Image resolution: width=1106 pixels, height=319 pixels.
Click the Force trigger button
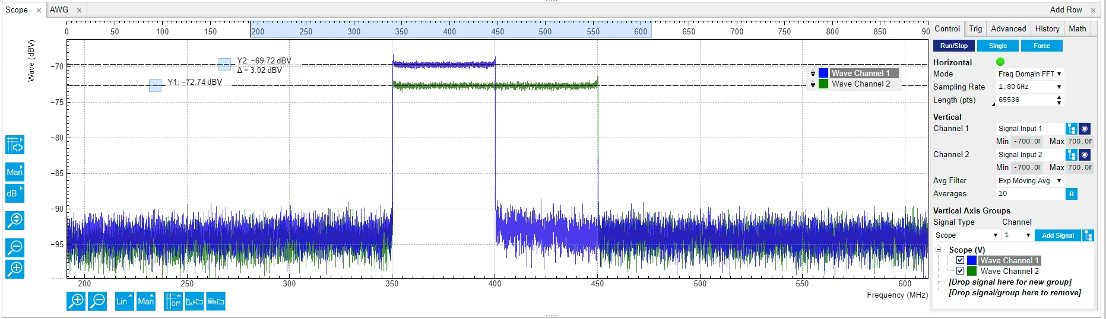click(x=1042, y=46)
